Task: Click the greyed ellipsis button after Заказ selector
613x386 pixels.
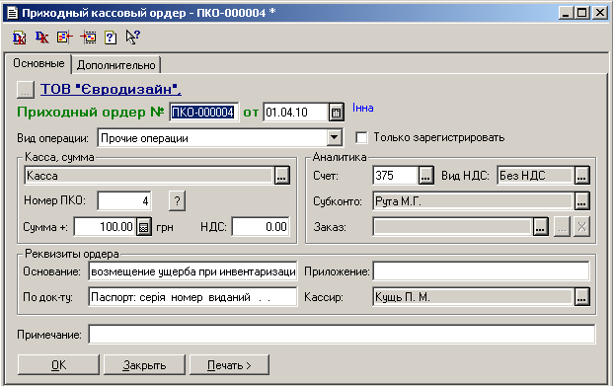Action: (562, 227)
